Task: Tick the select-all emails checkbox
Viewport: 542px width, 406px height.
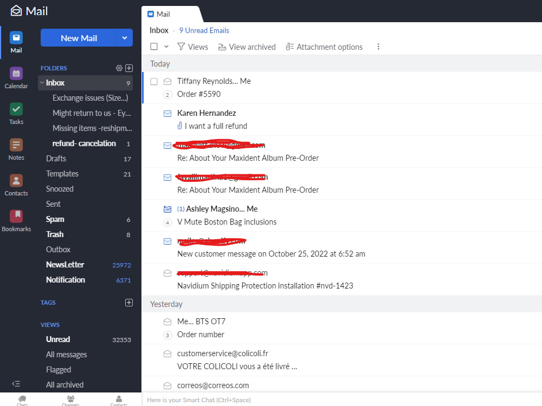Action: [x=154, y=46]
